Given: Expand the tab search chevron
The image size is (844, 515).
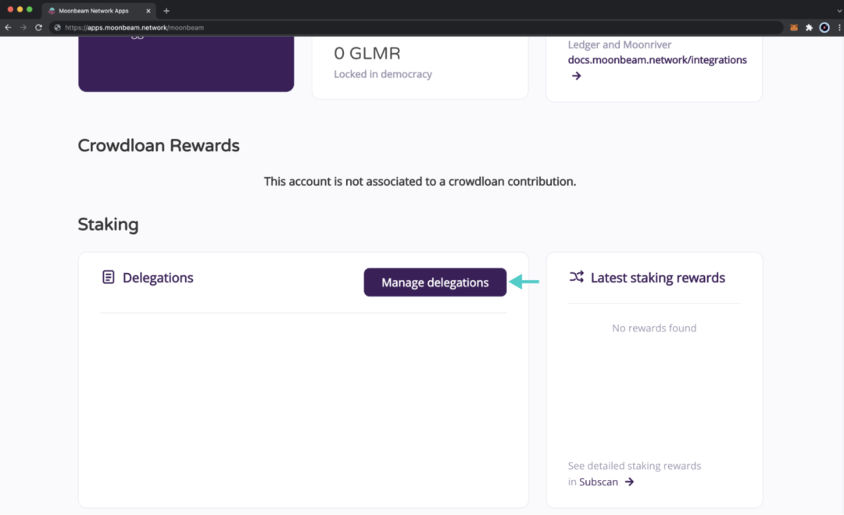Looking at the screenshot, I should (839, 11).
